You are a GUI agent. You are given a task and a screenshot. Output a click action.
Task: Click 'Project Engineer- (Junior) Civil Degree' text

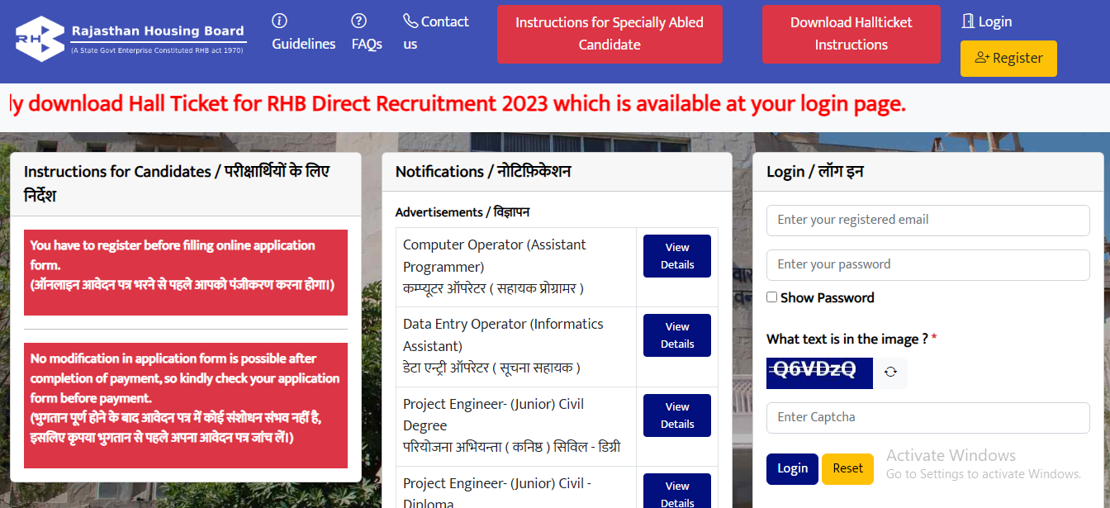pyautogui.click(x=493, y=415)
